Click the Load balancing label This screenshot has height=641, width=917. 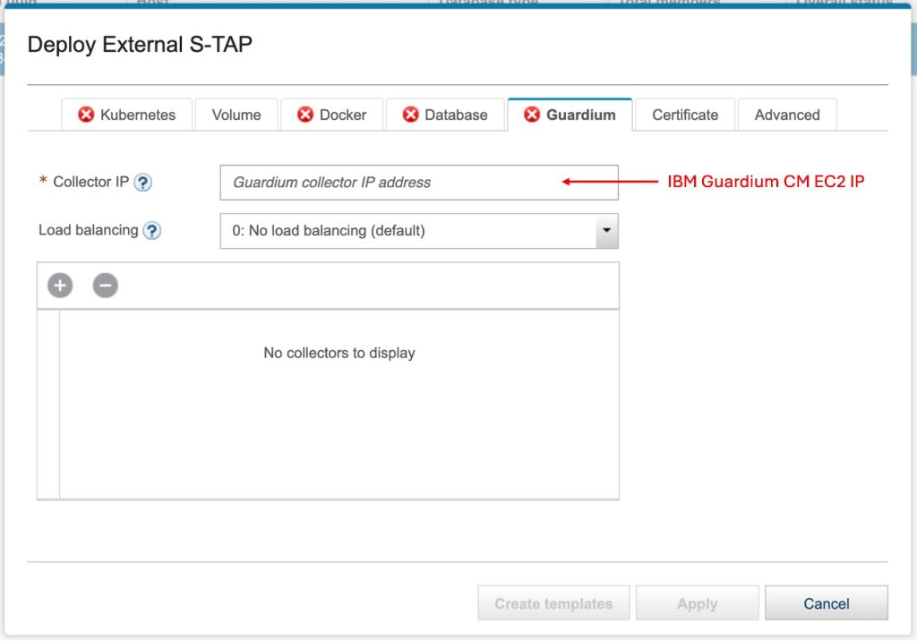[x=89, y=230]
